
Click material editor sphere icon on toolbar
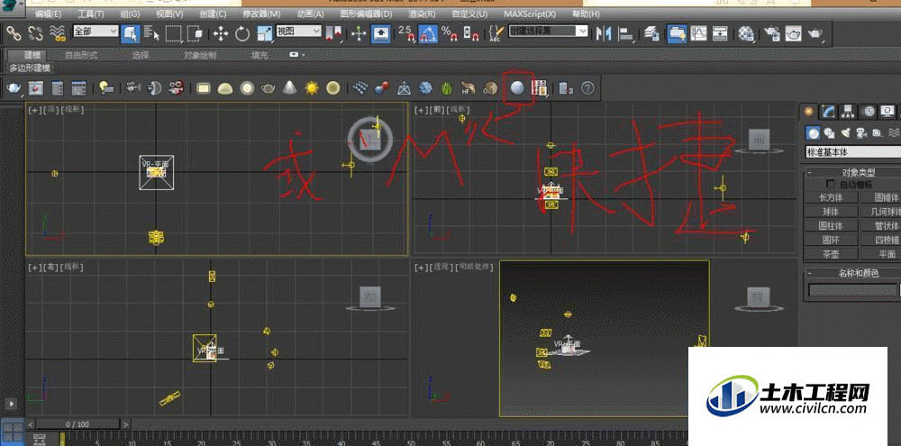[x=518, y=88]
